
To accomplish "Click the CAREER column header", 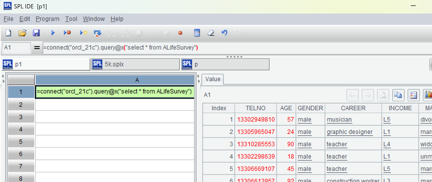I will (353, 108).
